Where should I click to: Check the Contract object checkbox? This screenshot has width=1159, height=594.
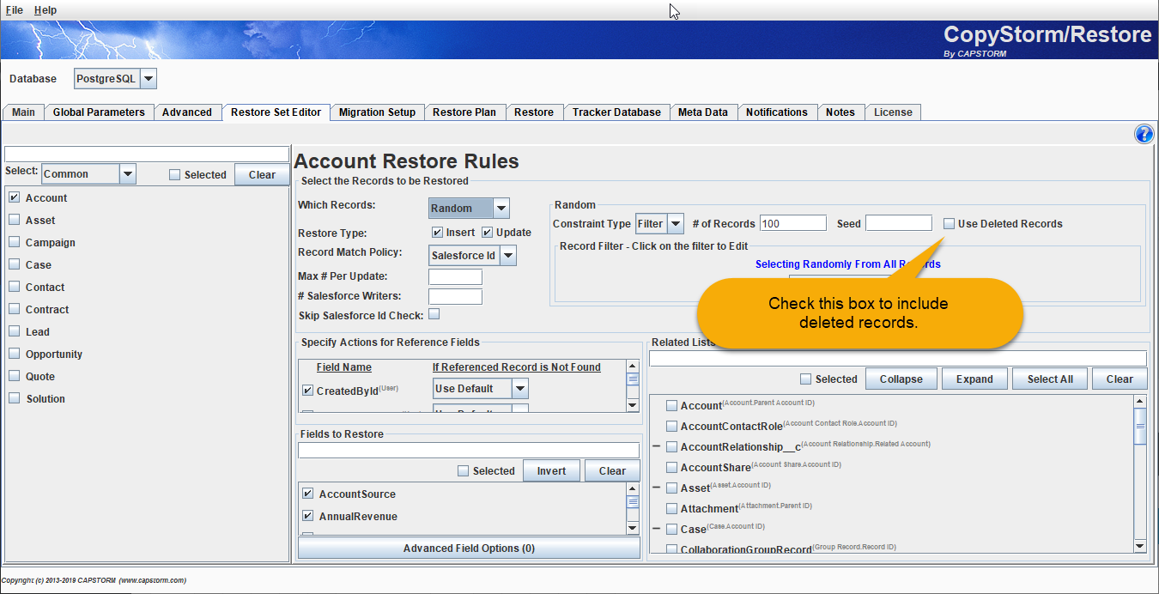click(x=15, y=309)
